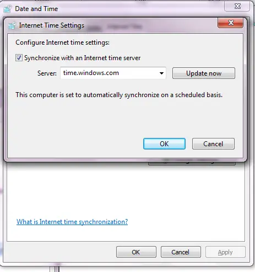Click the automatic synchronization status message
Image resolution: width=255 pixels, height=272 pixels.
tap(119, 95)
